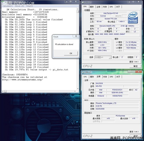Click the Intel Pentium logo image
The width and height of the screenshot is (144, 141).
point(133,18)
